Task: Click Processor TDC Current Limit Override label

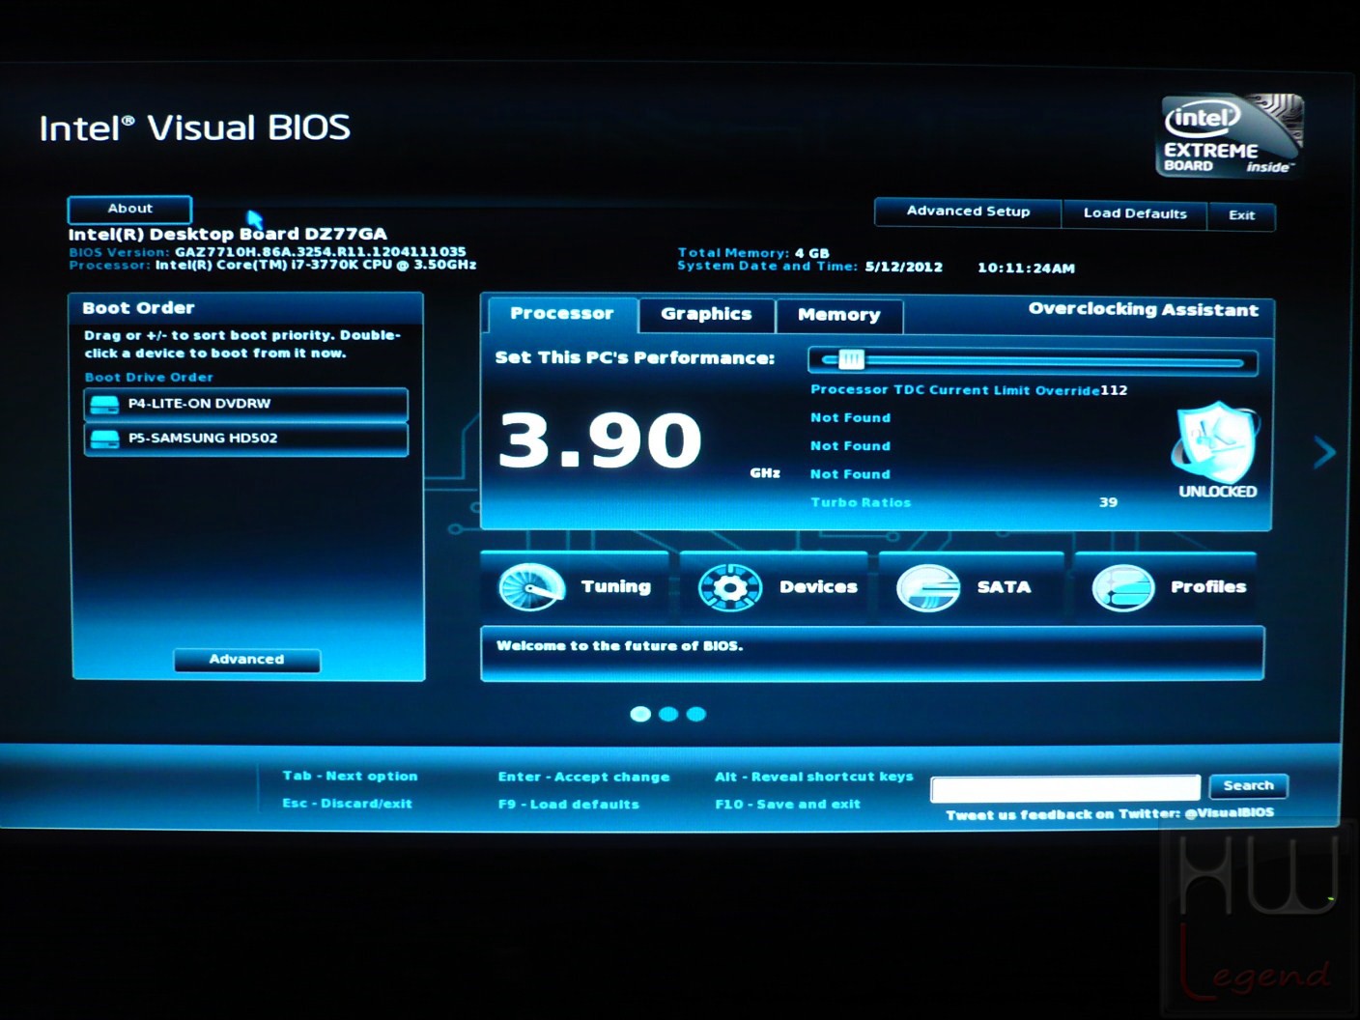Action: tap(954, 390)
